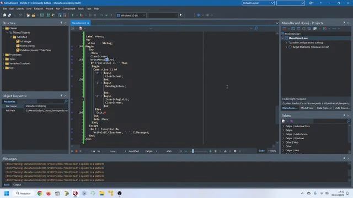Click the macro play icon in editor status bar
Screen dimensions: 353x198
[x=72, y=151]
